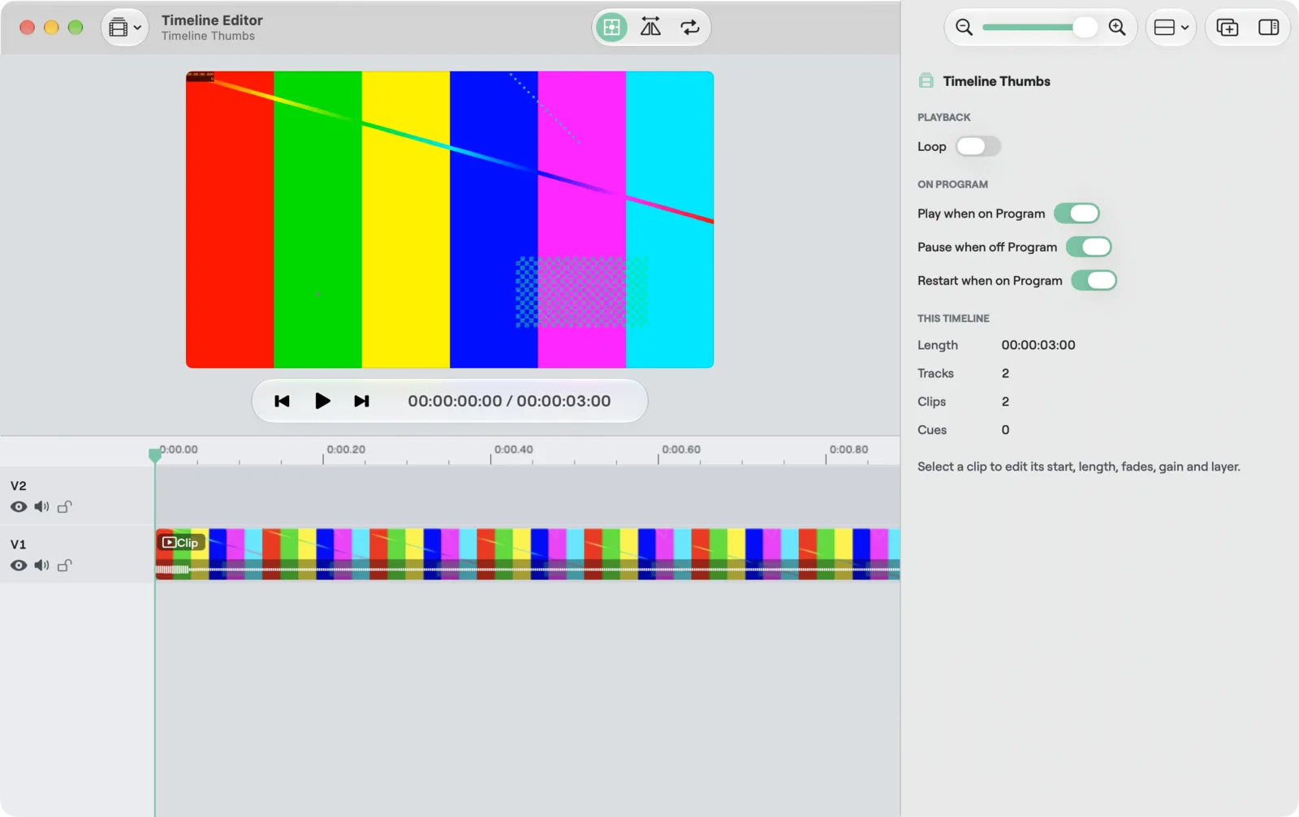Jump to start with skip-back button

click(x=282, y=401)
